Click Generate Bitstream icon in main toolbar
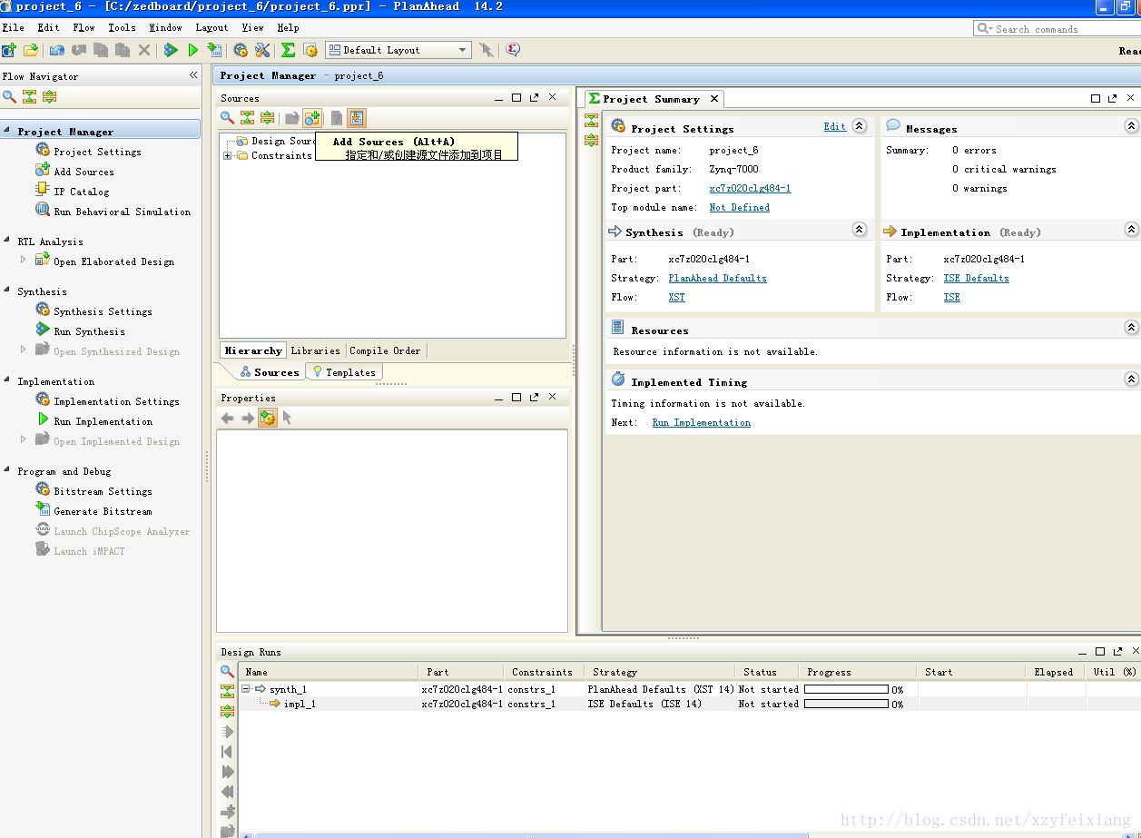 pos(214,50)
